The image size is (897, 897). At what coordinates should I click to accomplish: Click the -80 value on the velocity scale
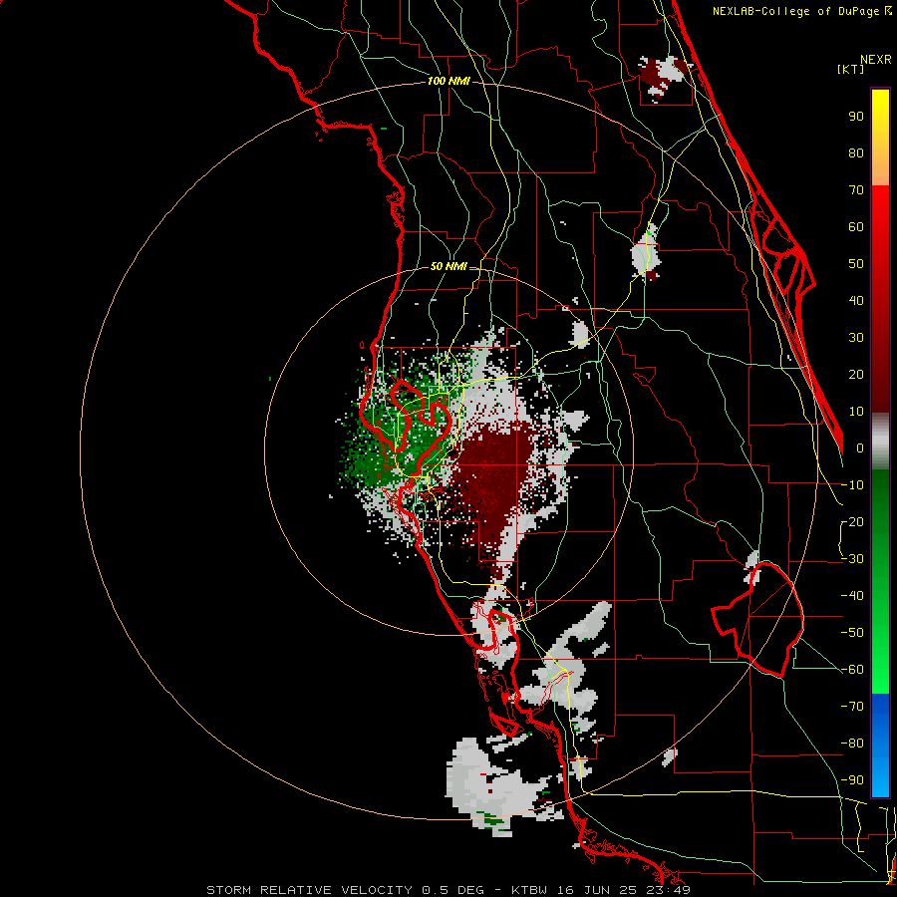852,744
